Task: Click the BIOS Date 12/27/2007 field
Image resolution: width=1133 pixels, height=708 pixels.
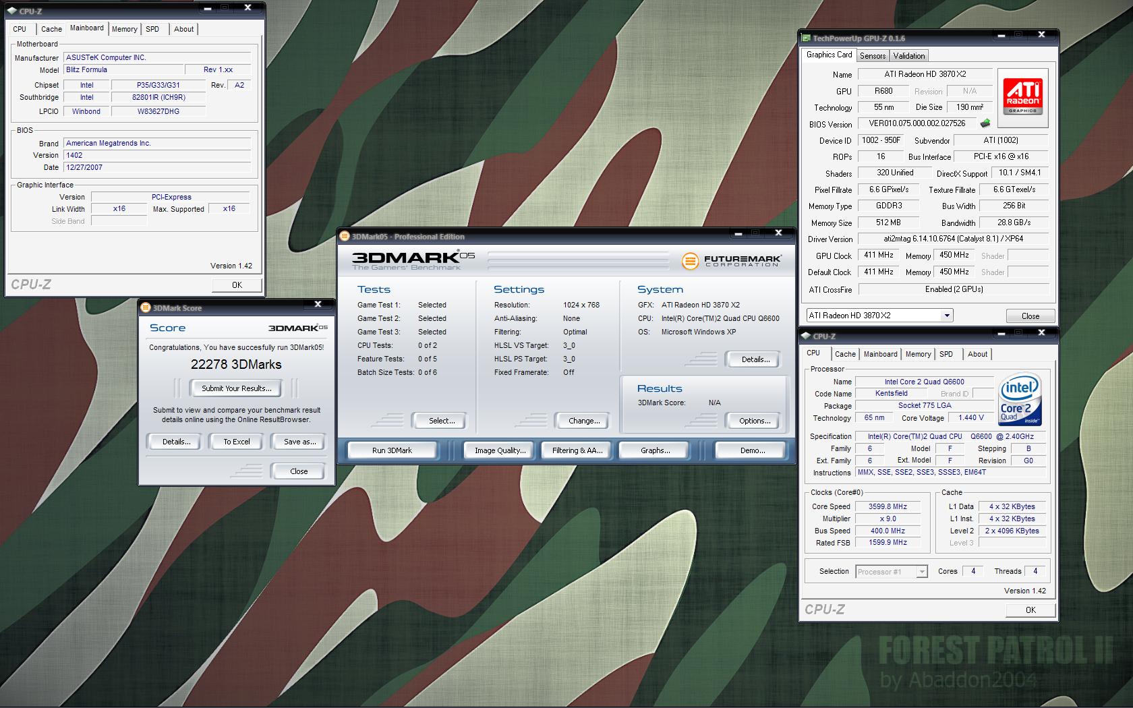Action: [157, 167]
